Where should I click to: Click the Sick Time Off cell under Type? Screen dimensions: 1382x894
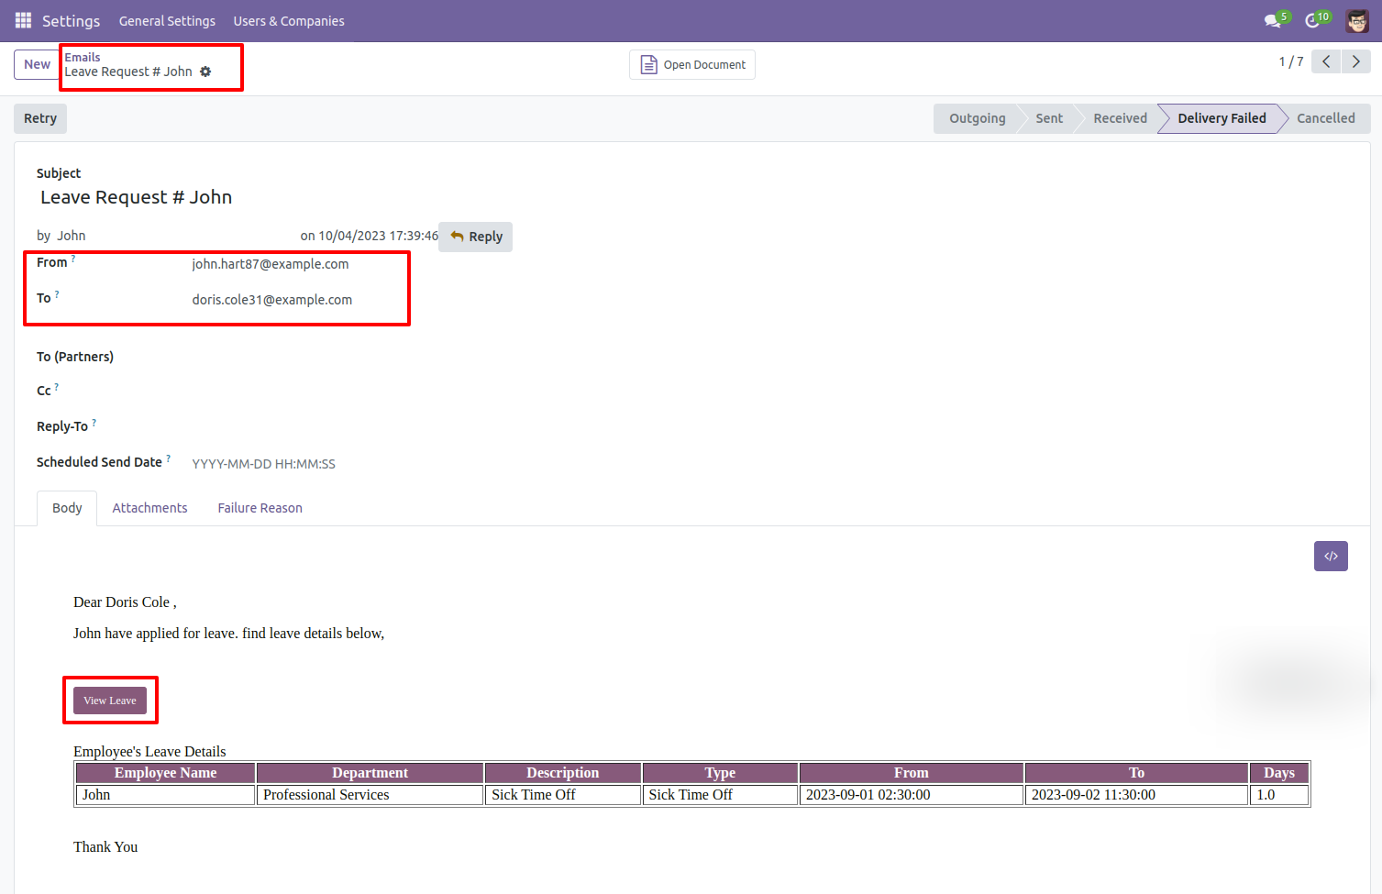coord(720,795)
